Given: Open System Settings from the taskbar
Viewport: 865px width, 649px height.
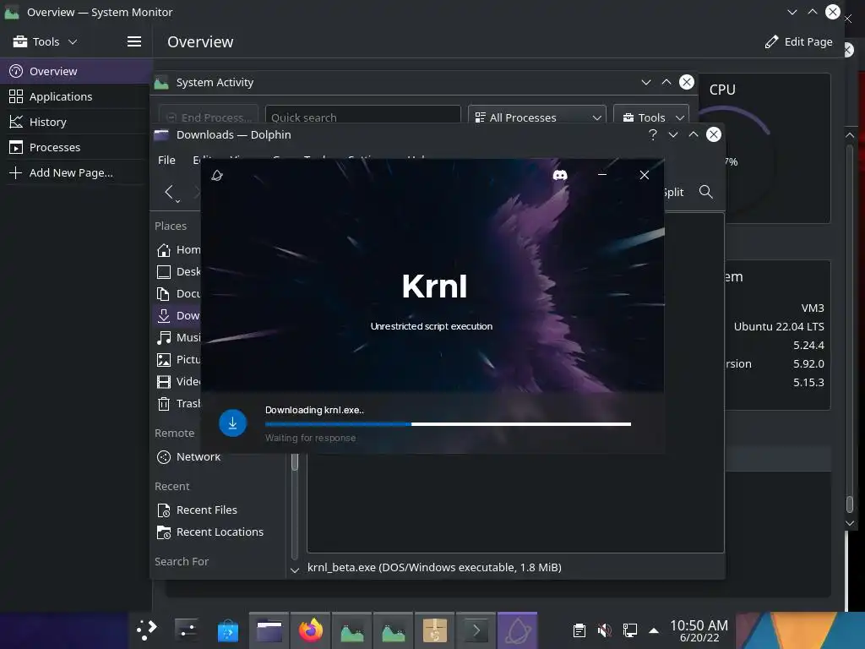Looking at the screenshot, I should point(187,630).
